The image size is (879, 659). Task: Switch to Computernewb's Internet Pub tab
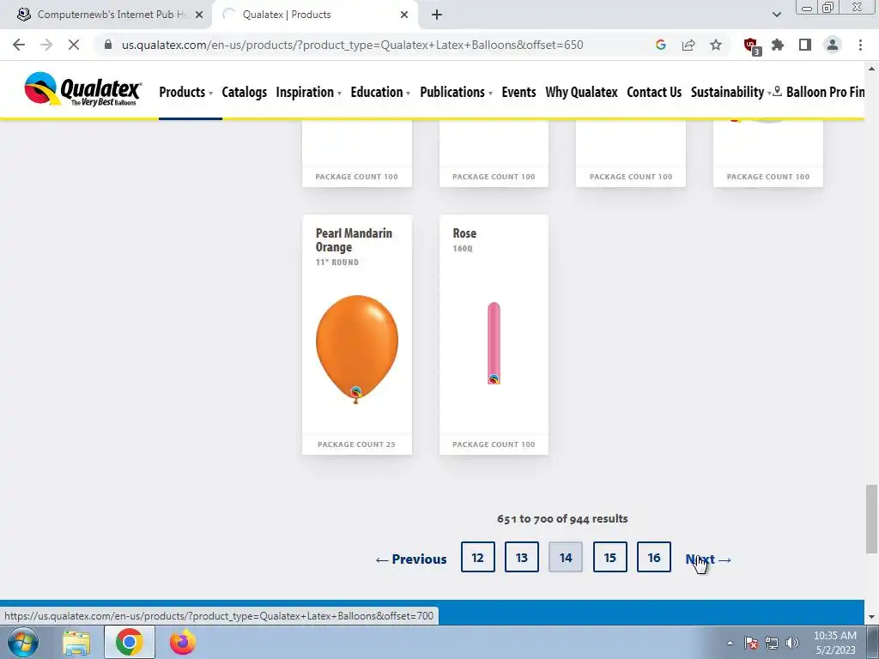click(x=106, y=15)
